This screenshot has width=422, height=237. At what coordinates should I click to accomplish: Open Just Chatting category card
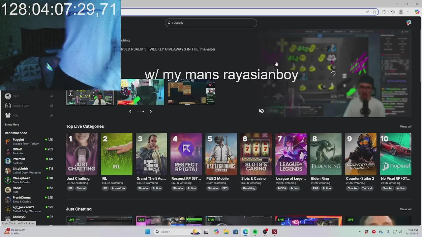pyautogui.click(x=82, y=154)
